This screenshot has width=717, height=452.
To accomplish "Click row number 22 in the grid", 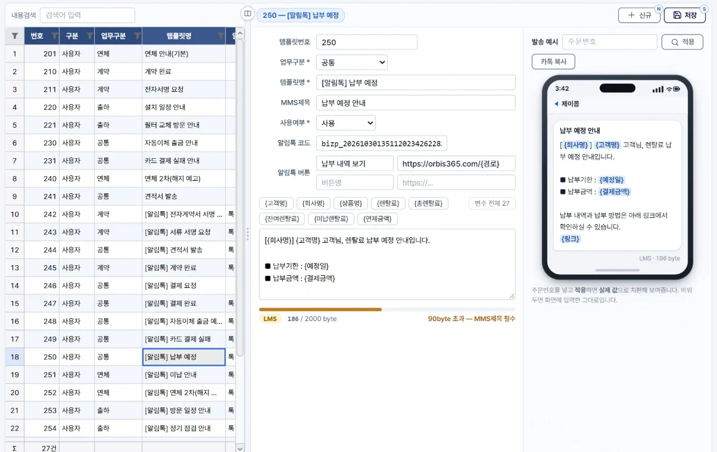I will (14, 428).
